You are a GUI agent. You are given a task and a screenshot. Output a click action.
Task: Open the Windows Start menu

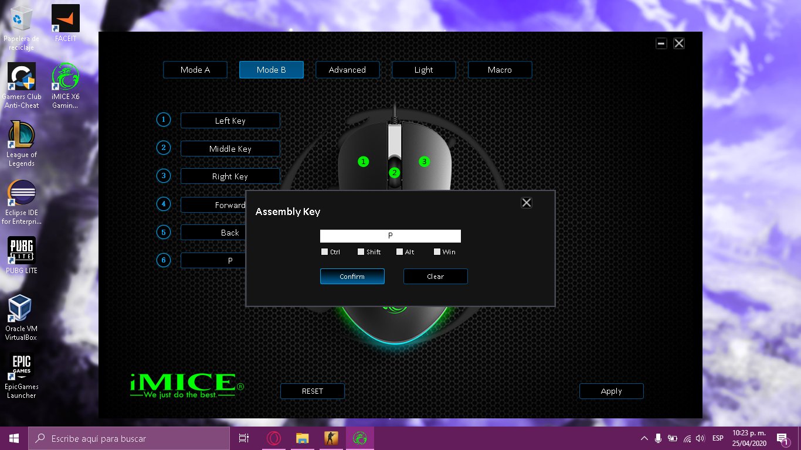tap(14, 438)
